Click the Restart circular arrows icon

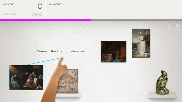[x=177, y=25]
